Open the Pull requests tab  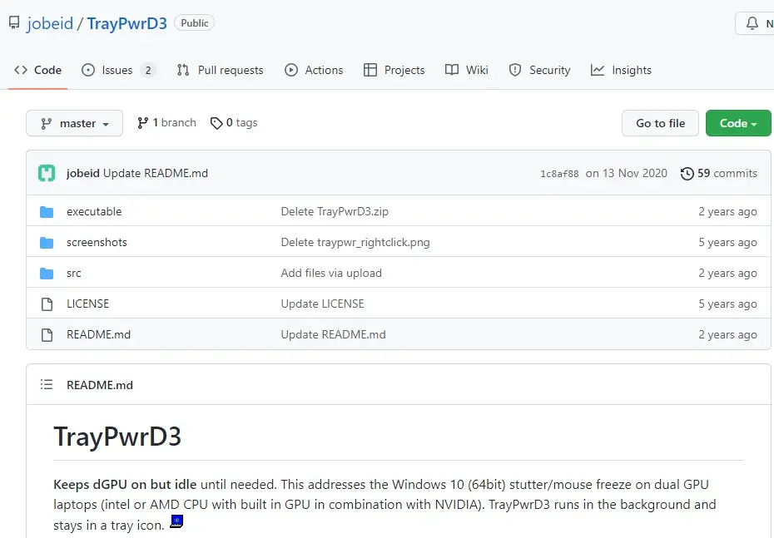coord(221,70)
